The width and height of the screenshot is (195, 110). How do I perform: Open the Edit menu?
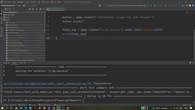[9, 2]
